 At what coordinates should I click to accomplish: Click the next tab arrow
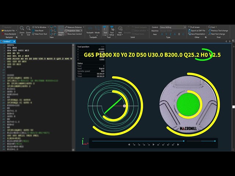229,41
